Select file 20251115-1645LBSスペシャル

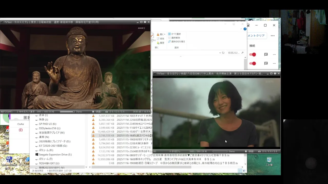tap(134, 135)
